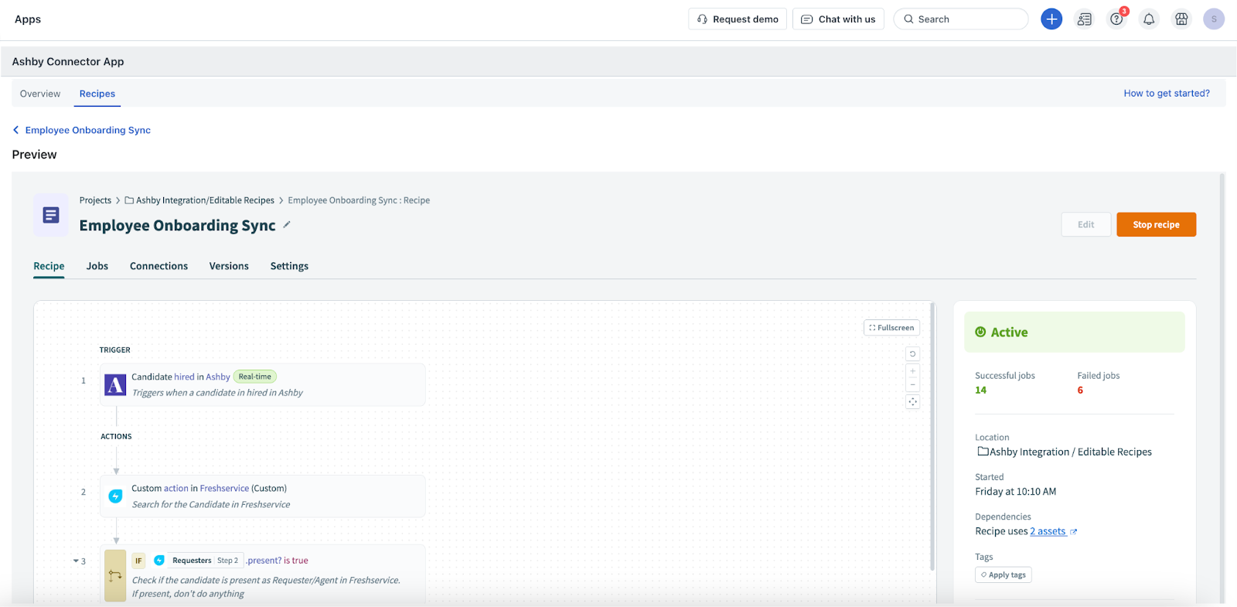The image size is (1237, 607).
Task: Click the recipe canvas vertical scrollbar
Action: click(x=932, y=437)
